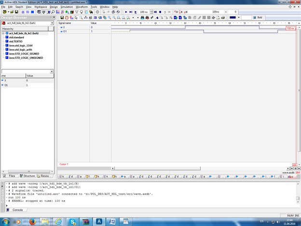Click the second binoculars find-next icon
The width and height of the screenshot is (301, 226).
(x=147, y=18)
